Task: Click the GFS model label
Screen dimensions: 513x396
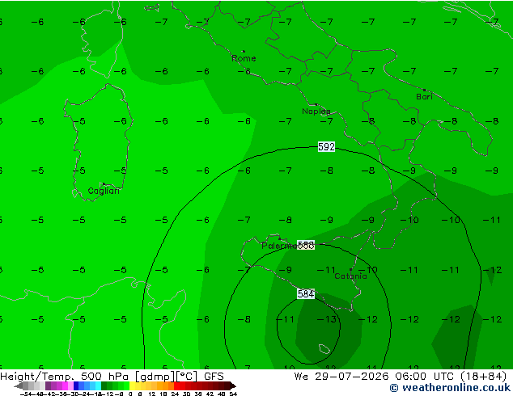Action: pos(214,377)
